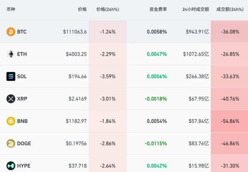Viewport: 248px width, 172px height.
Task: Click HYPE volume $15.98亿
Action: pyautogui.click(x=199, y=166)
